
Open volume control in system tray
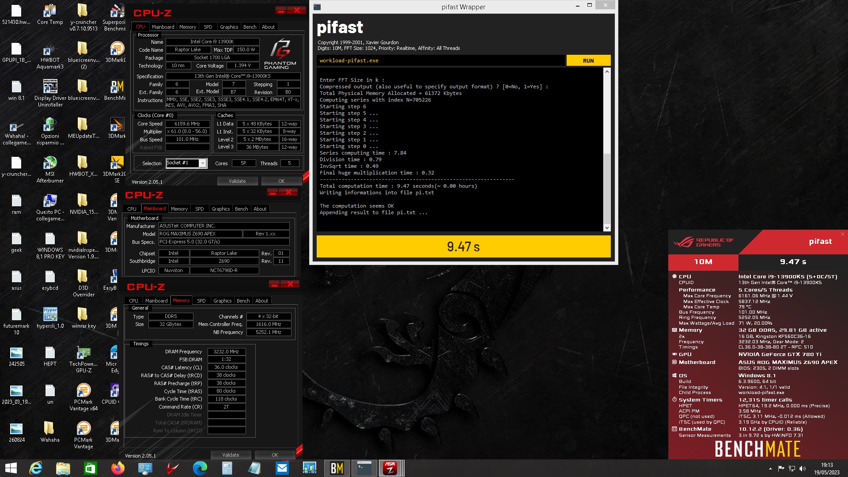tap(803, 469)
